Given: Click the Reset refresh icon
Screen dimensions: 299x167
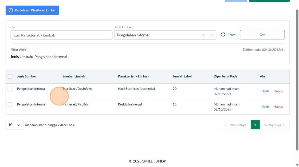Looking at the screenshot, I should (x=223, y=35).
